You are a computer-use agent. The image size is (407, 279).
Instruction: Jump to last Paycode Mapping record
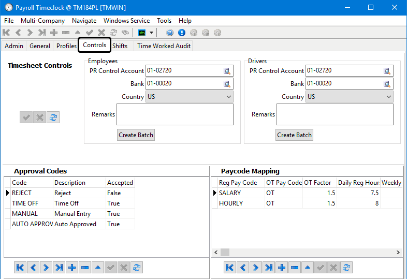pos(269,268)
